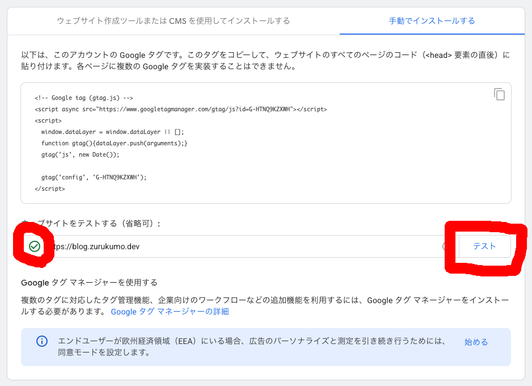Copy the Google tag code snippet
Image resolution: width=532 pixels, height=386 pixels.
[x=499, y=94]
